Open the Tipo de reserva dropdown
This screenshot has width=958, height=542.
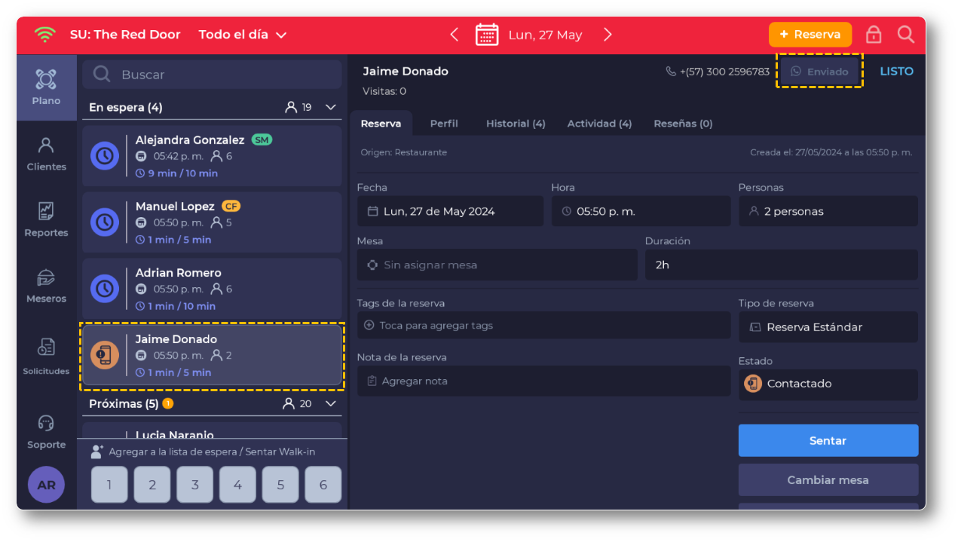(828, 327)
